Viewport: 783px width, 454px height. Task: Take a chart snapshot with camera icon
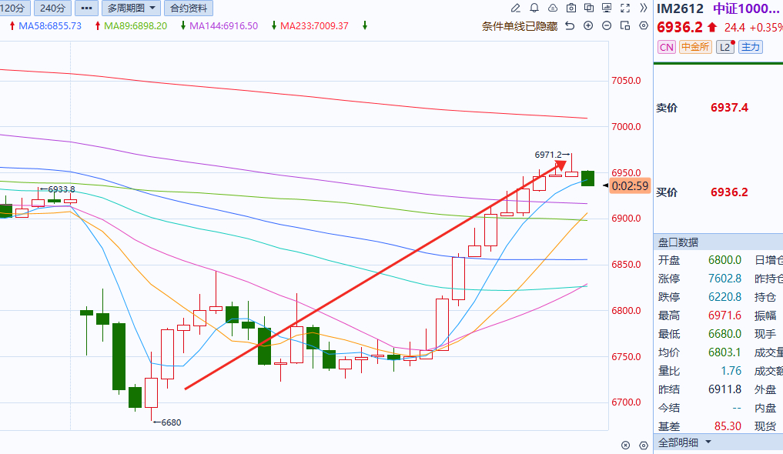tap(571, 8)
